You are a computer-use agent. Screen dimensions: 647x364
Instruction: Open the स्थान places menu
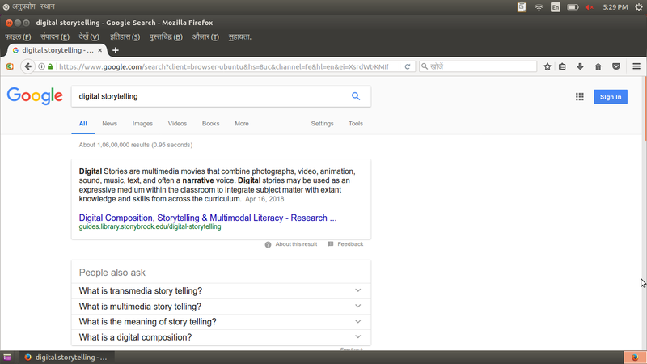[48, 6]
